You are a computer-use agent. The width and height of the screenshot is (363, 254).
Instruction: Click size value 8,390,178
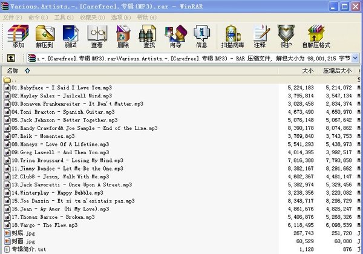[x=301, y=128]
